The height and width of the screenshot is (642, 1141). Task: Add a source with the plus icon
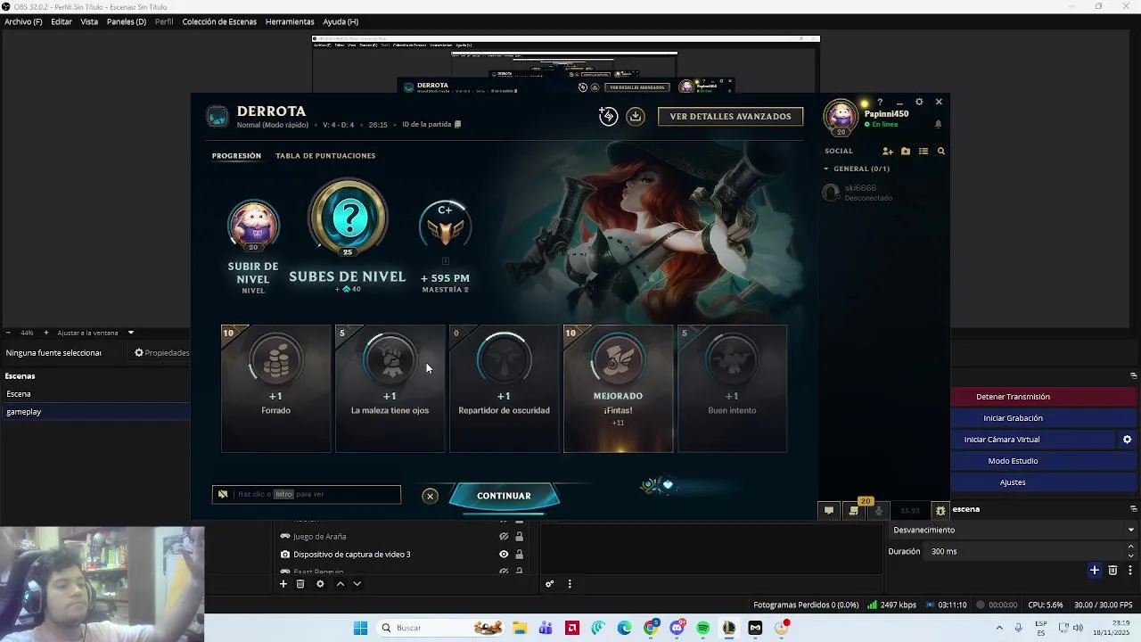[283, 584]
